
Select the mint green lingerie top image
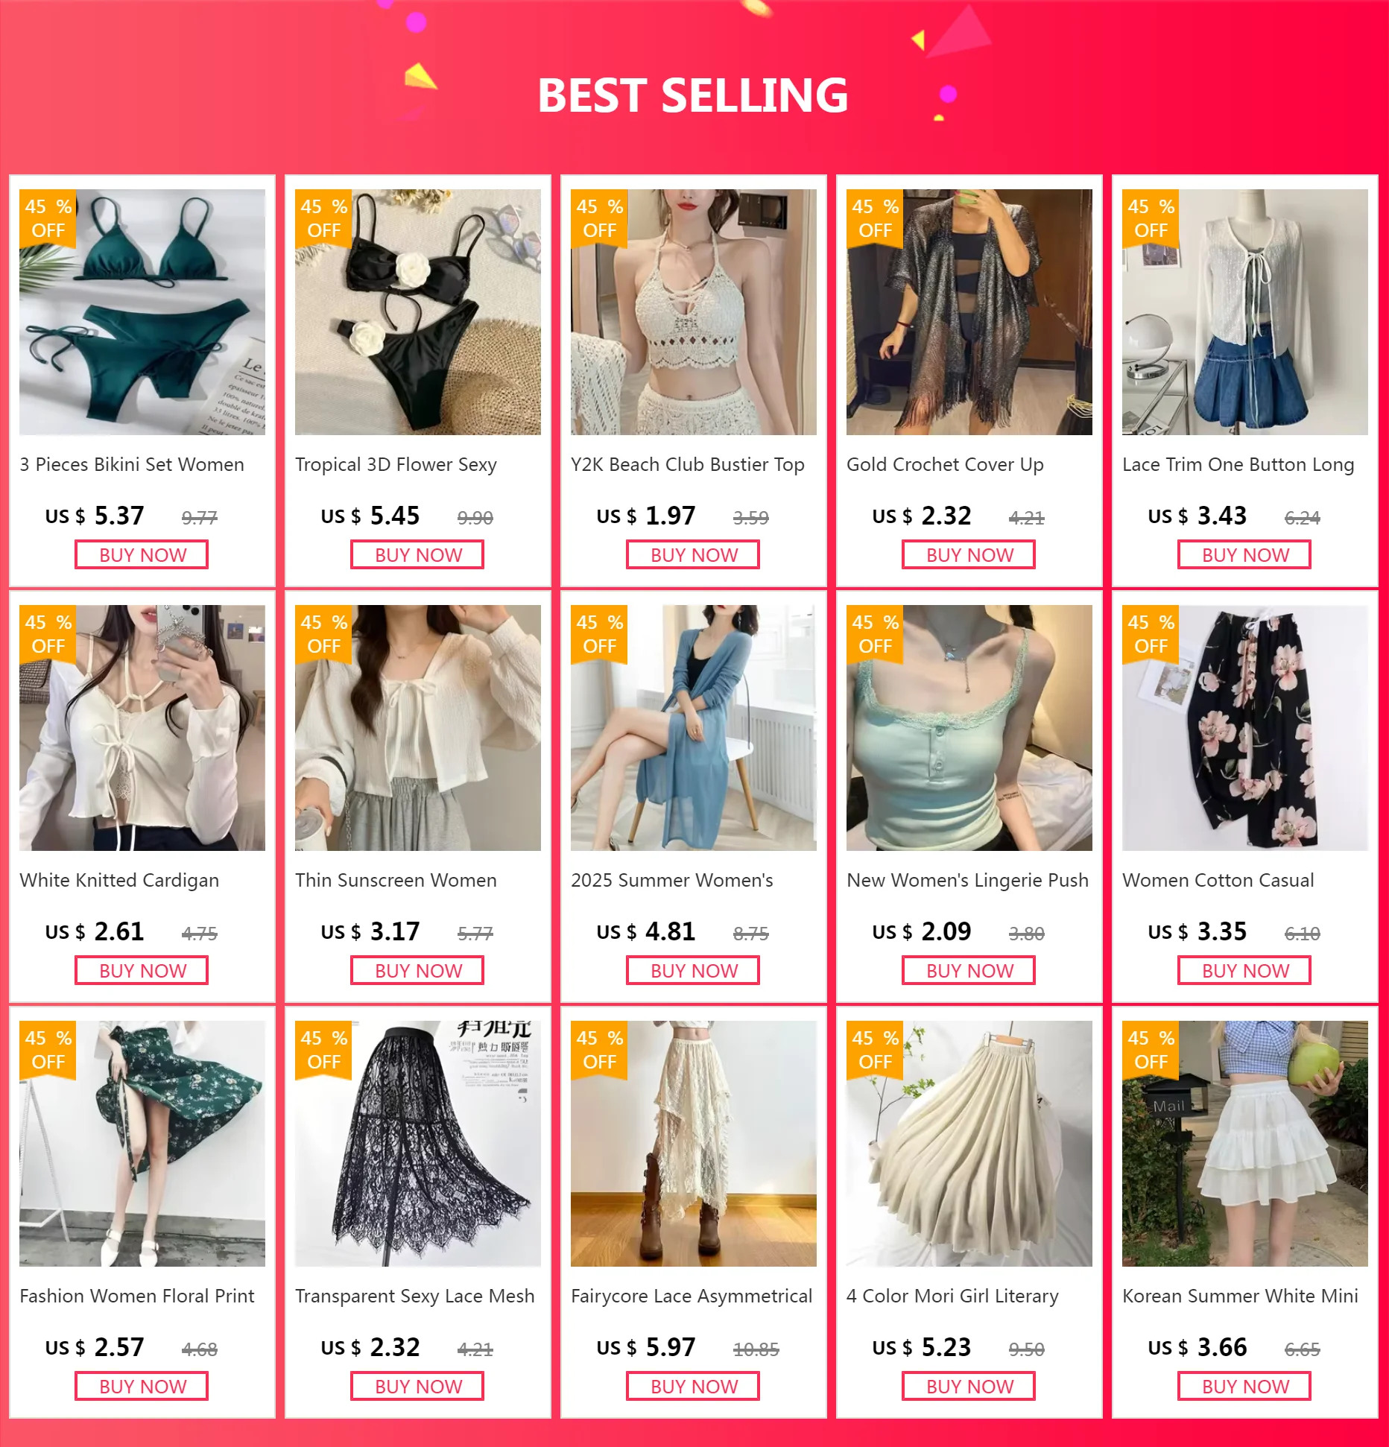[x=969, y=728]
